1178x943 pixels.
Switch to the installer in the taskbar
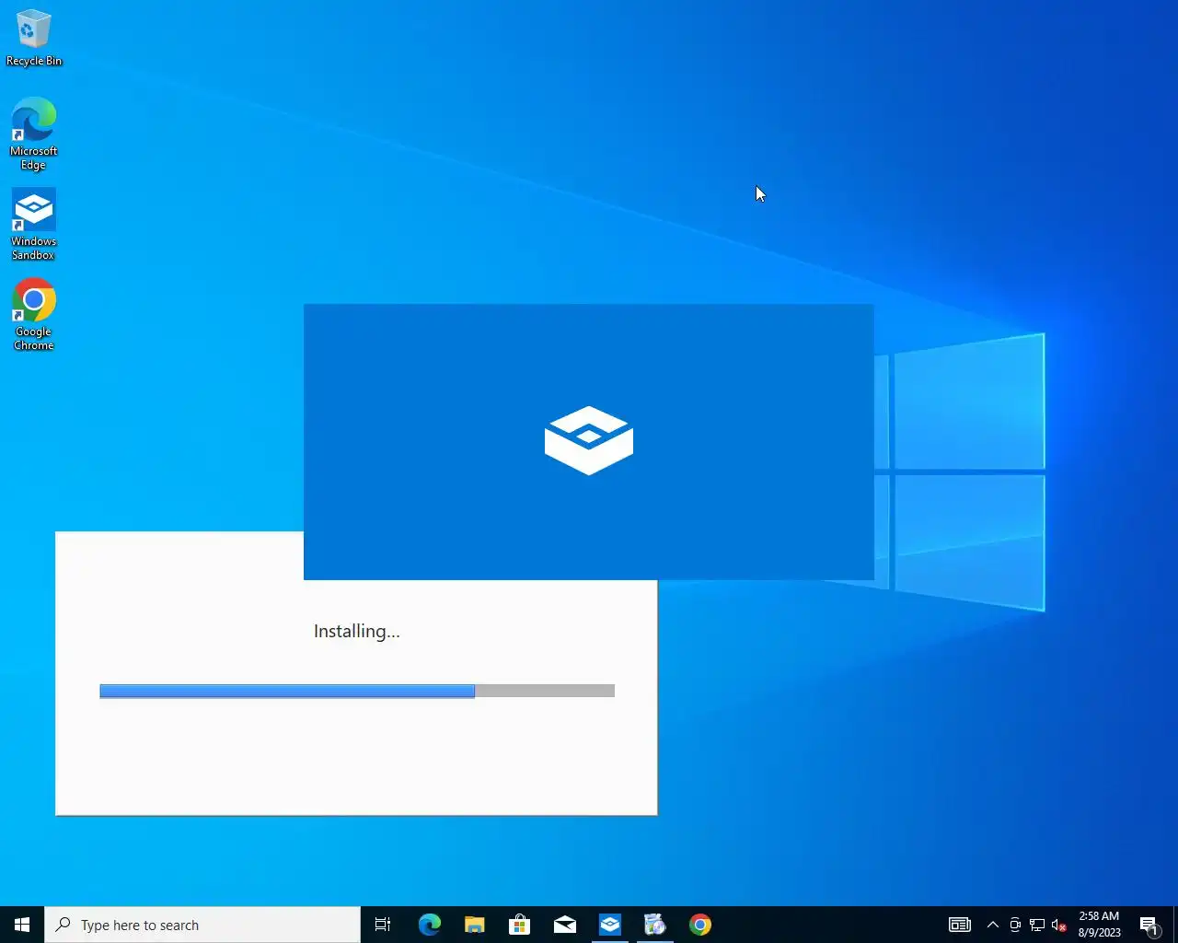tap(654, 925)
